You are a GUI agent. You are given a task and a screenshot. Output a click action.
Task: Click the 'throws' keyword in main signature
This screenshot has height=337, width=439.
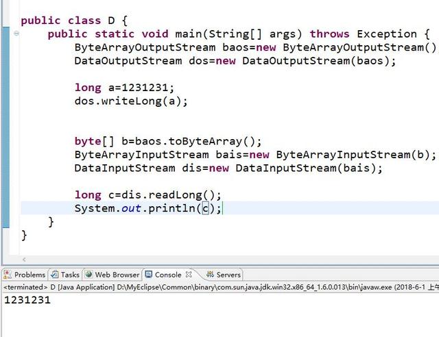[x=329, y=34]
